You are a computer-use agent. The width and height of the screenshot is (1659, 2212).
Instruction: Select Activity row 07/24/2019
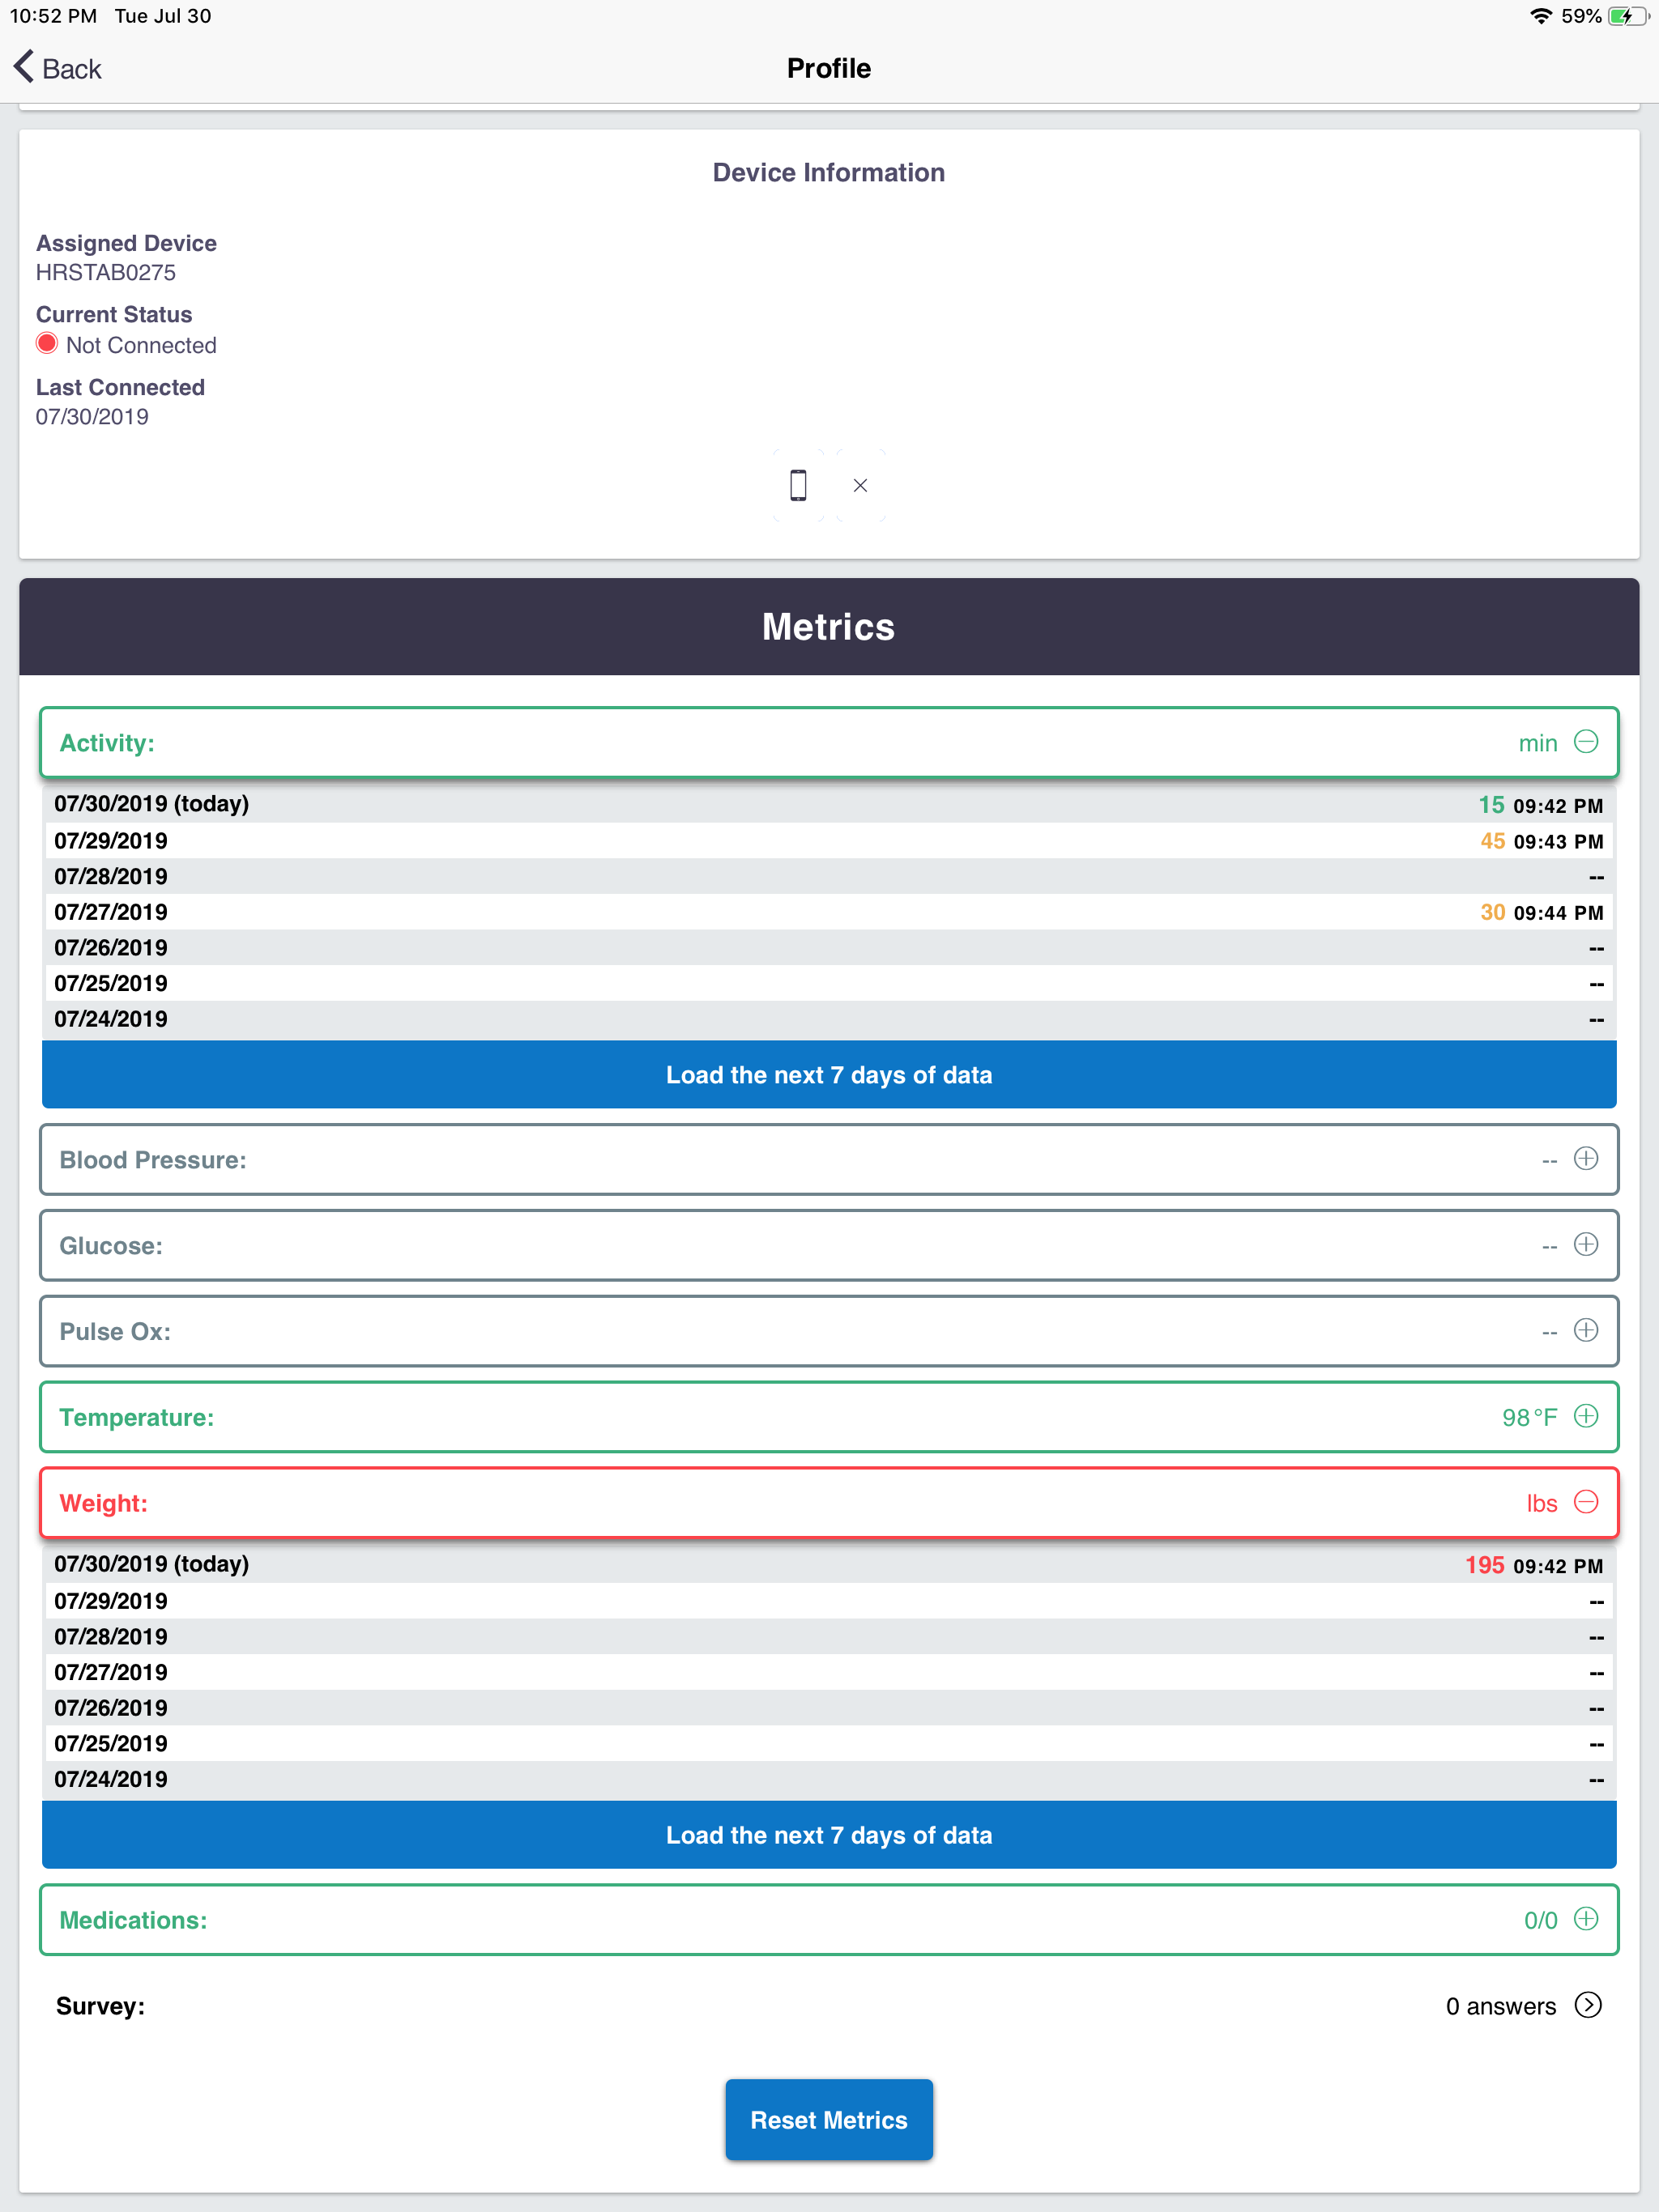tap(829, 1019)
